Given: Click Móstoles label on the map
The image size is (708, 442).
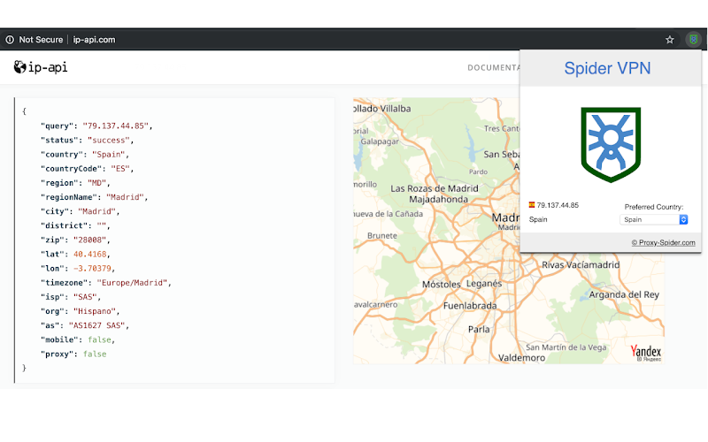Looking at the screenshot, I should [441, 285].
